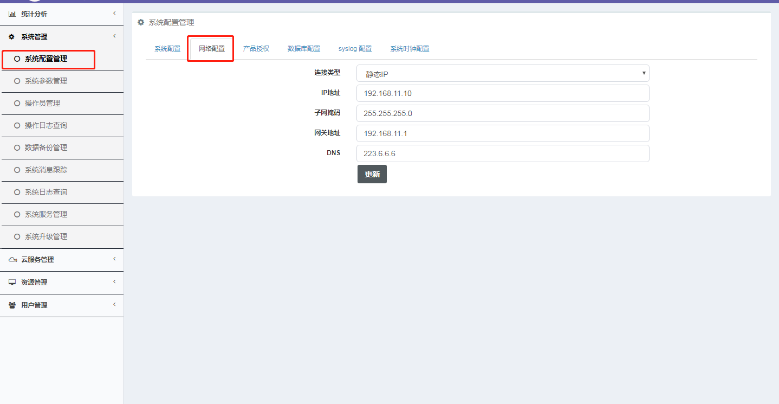Click the gear icon beside 系统管理
The width and height of the screenshot is (779, 404).
(12, 37)
